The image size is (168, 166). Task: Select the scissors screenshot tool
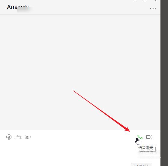[x=27, y=137]
